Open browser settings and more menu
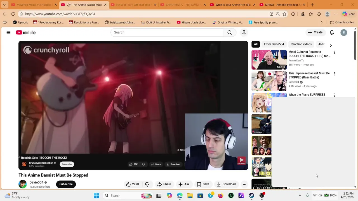Viewport: 358px width, 201px height. point(336,14)
